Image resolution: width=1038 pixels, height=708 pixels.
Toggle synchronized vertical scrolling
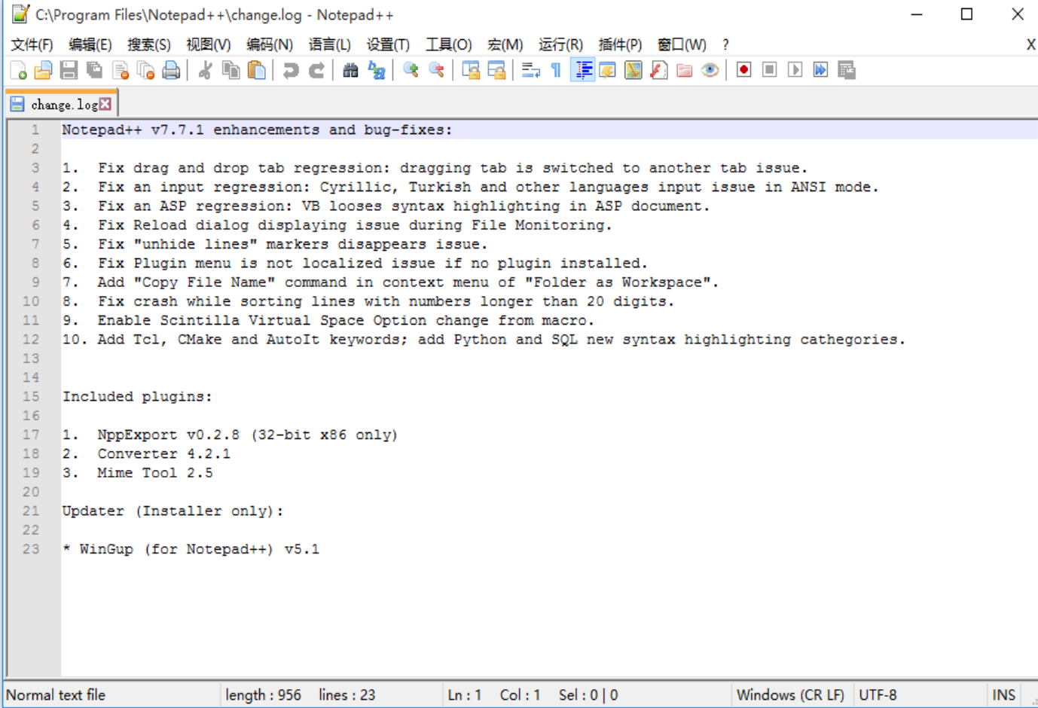point(471,71)
